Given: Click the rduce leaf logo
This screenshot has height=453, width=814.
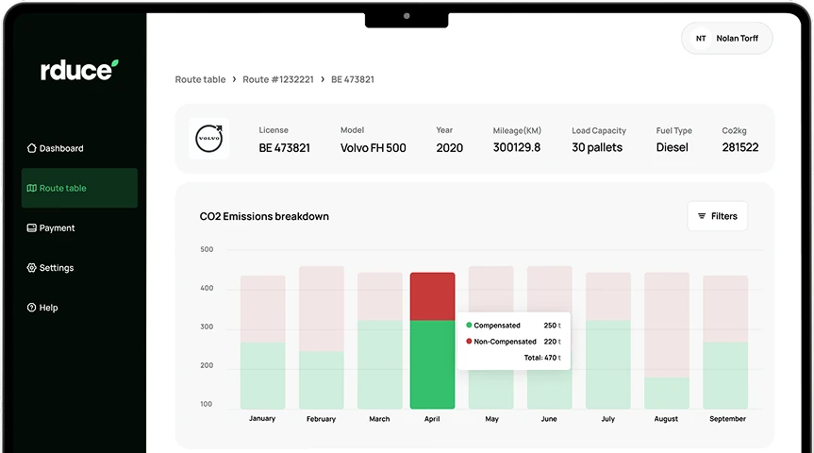Looking at the screenshot, I should [x=79, y=70].
